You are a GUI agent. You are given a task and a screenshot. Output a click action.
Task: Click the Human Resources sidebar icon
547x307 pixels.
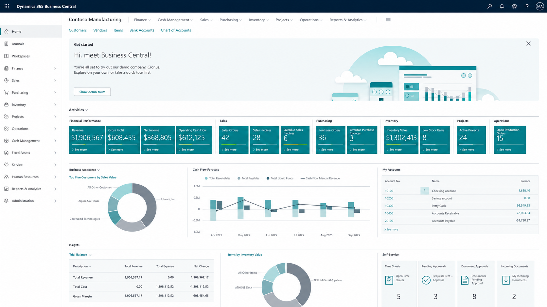click(6, 177)
